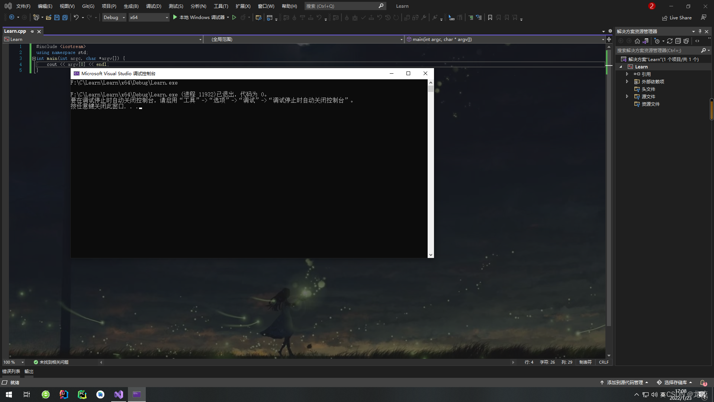Open the (全局范围) scope dropdown
Screen dimensions: 714x402
coord(304,39)
